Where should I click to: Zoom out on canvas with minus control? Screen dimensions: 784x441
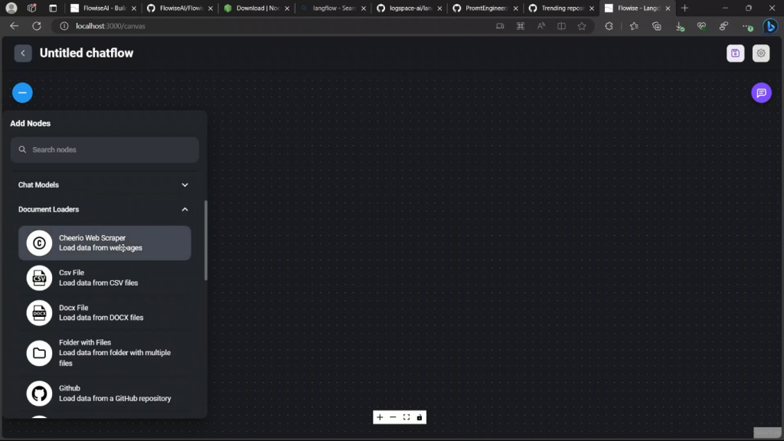(x=393, y=417)
